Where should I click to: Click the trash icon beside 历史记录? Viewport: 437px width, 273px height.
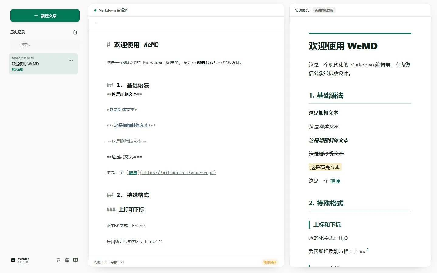[75, 32]
